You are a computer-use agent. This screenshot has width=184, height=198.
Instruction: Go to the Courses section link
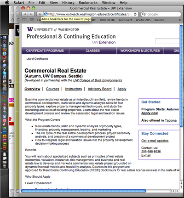point(52,89)
